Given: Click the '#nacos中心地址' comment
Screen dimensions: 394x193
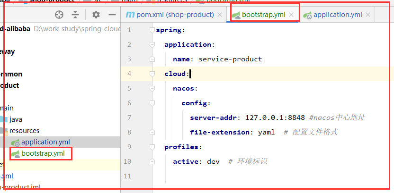Looking at the screenshot, I should click(337, 117).
